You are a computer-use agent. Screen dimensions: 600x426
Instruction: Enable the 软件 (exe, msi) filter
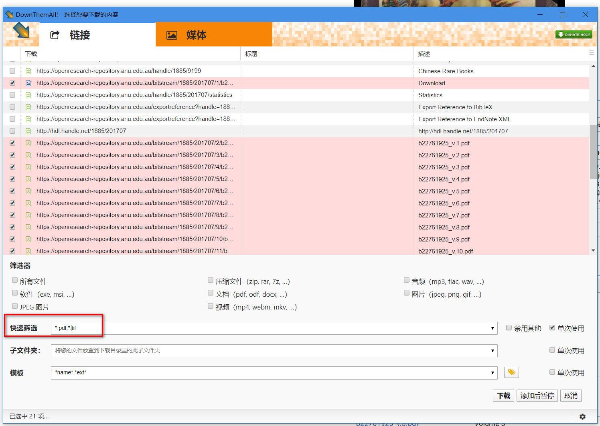(x=15, y=293)
